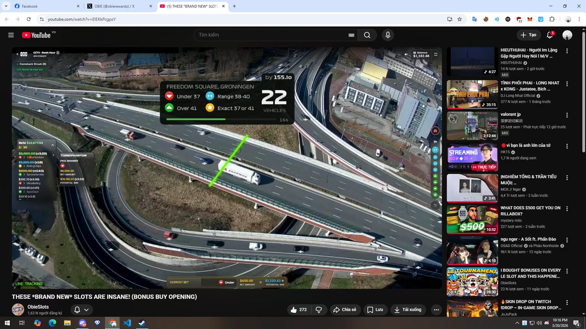
Task: Open the valorant jp stream thumbnail
Action: pos(472,126)
